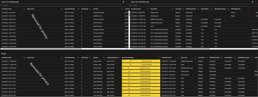Focus the Query Two search box
Screen dimensions: 258x97
point(194,5)
